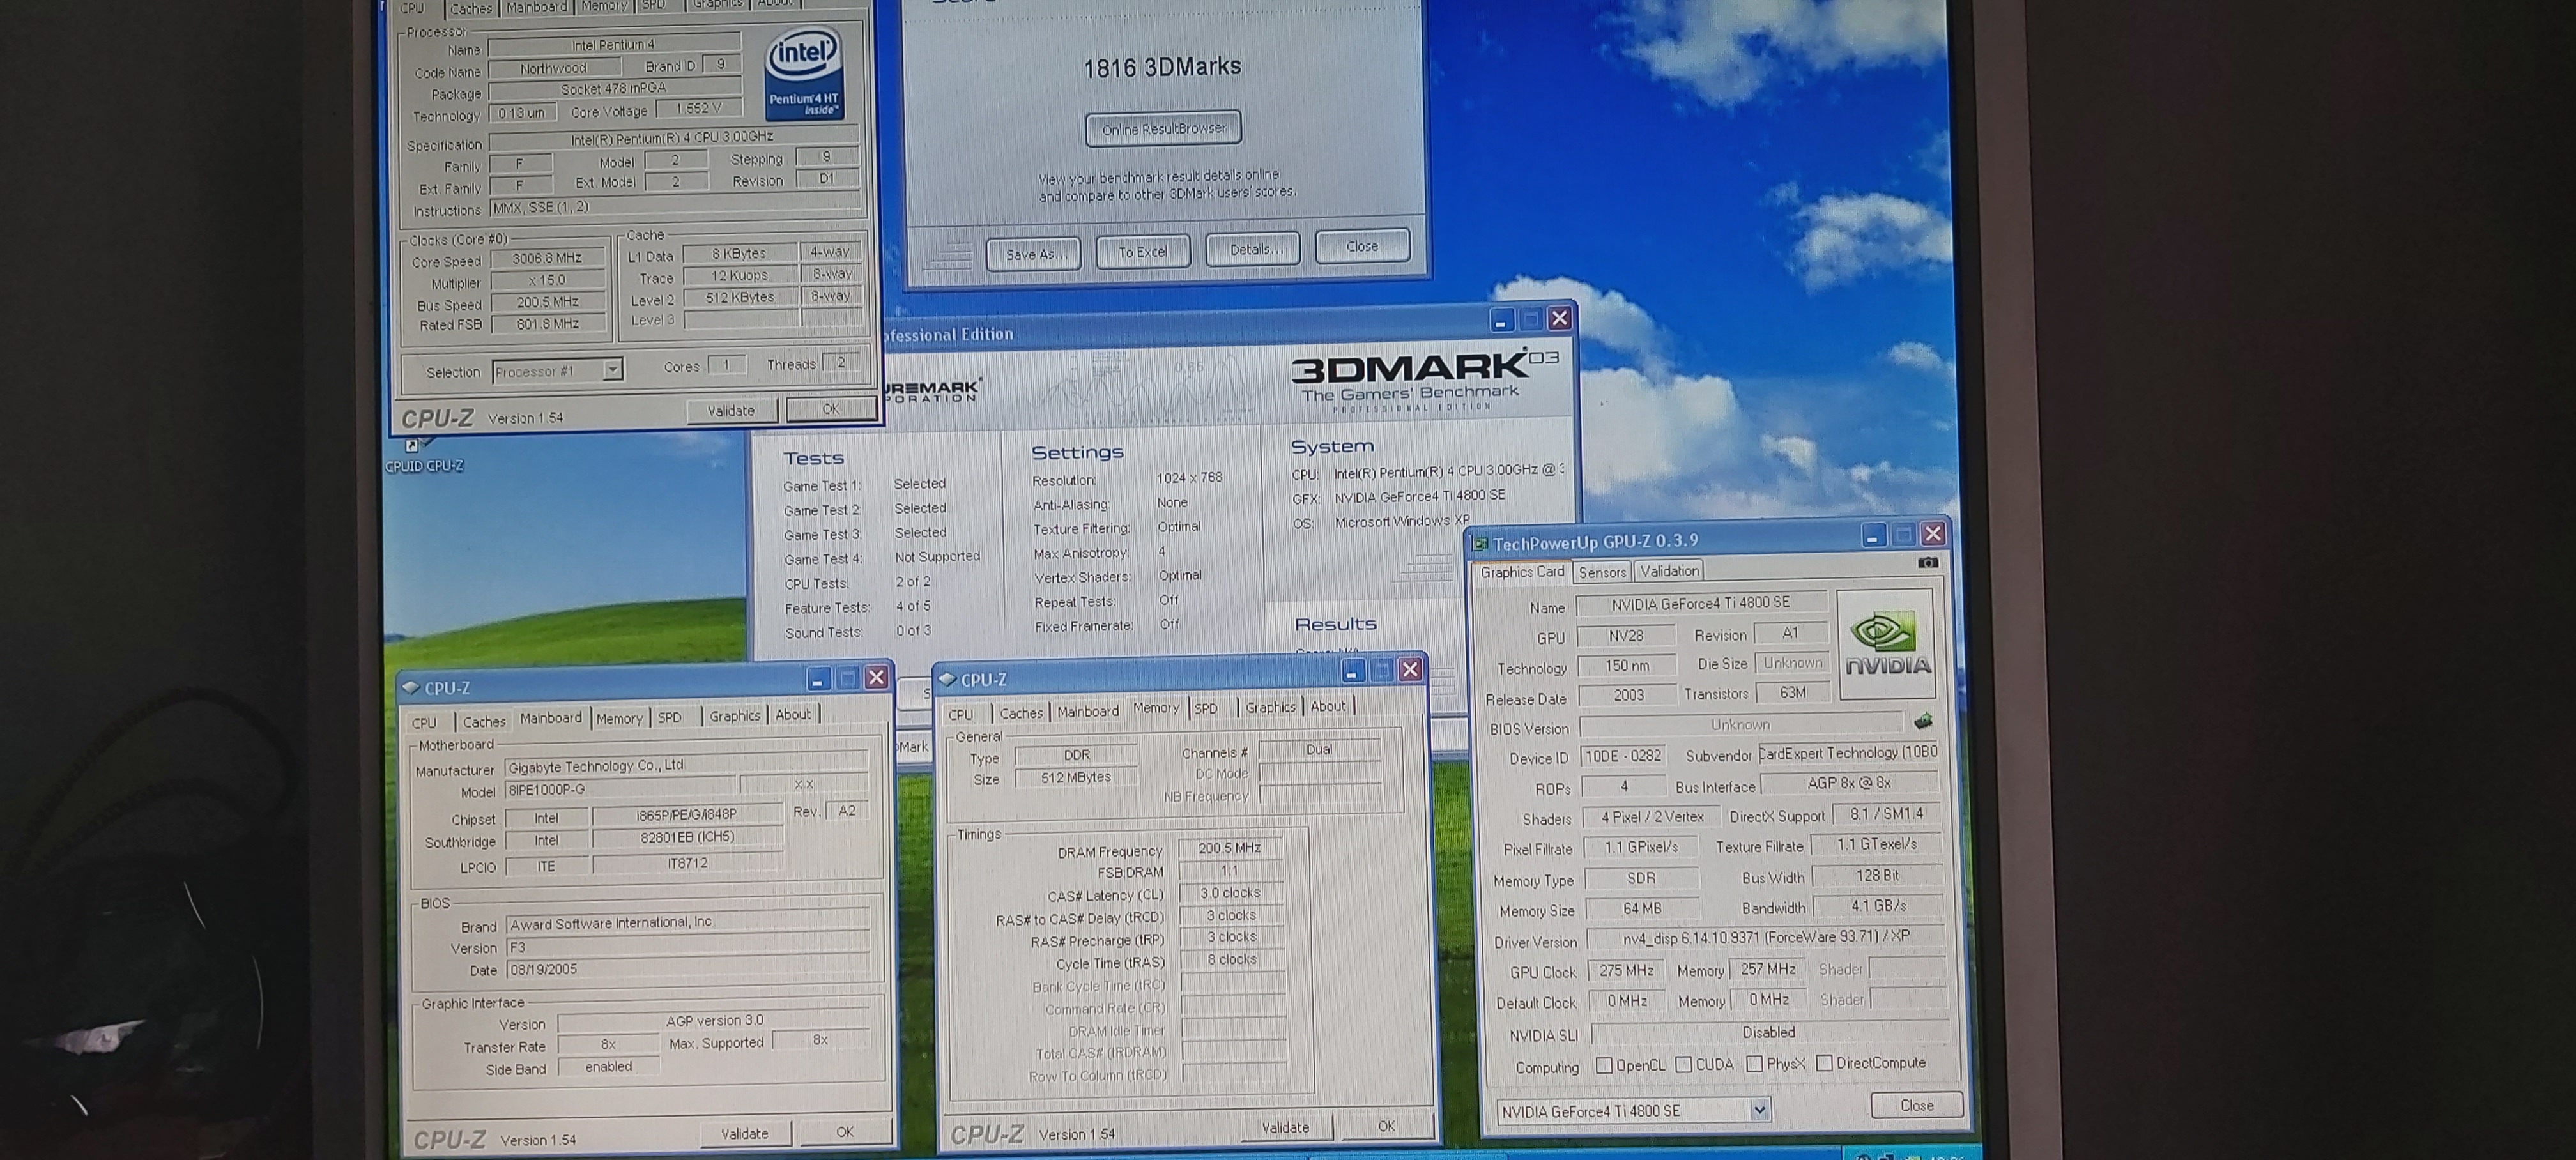Minimize the CPU-Z Memory window
This screenshot has height=1160, width=2576.
[1352, 671]
